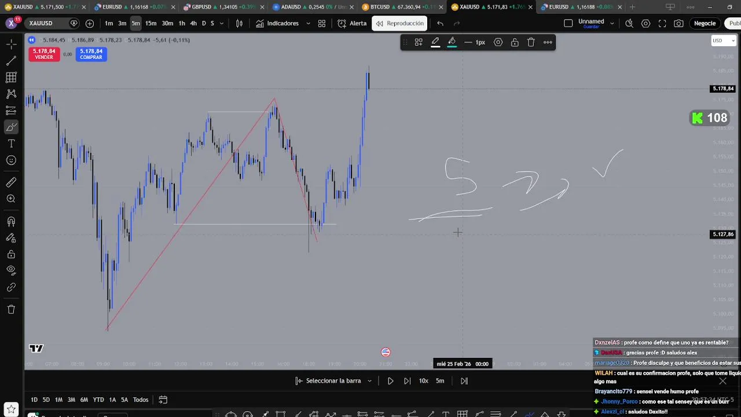Select the 1m timeframe
The image size is (741, 417).
(x=109, y=23)
